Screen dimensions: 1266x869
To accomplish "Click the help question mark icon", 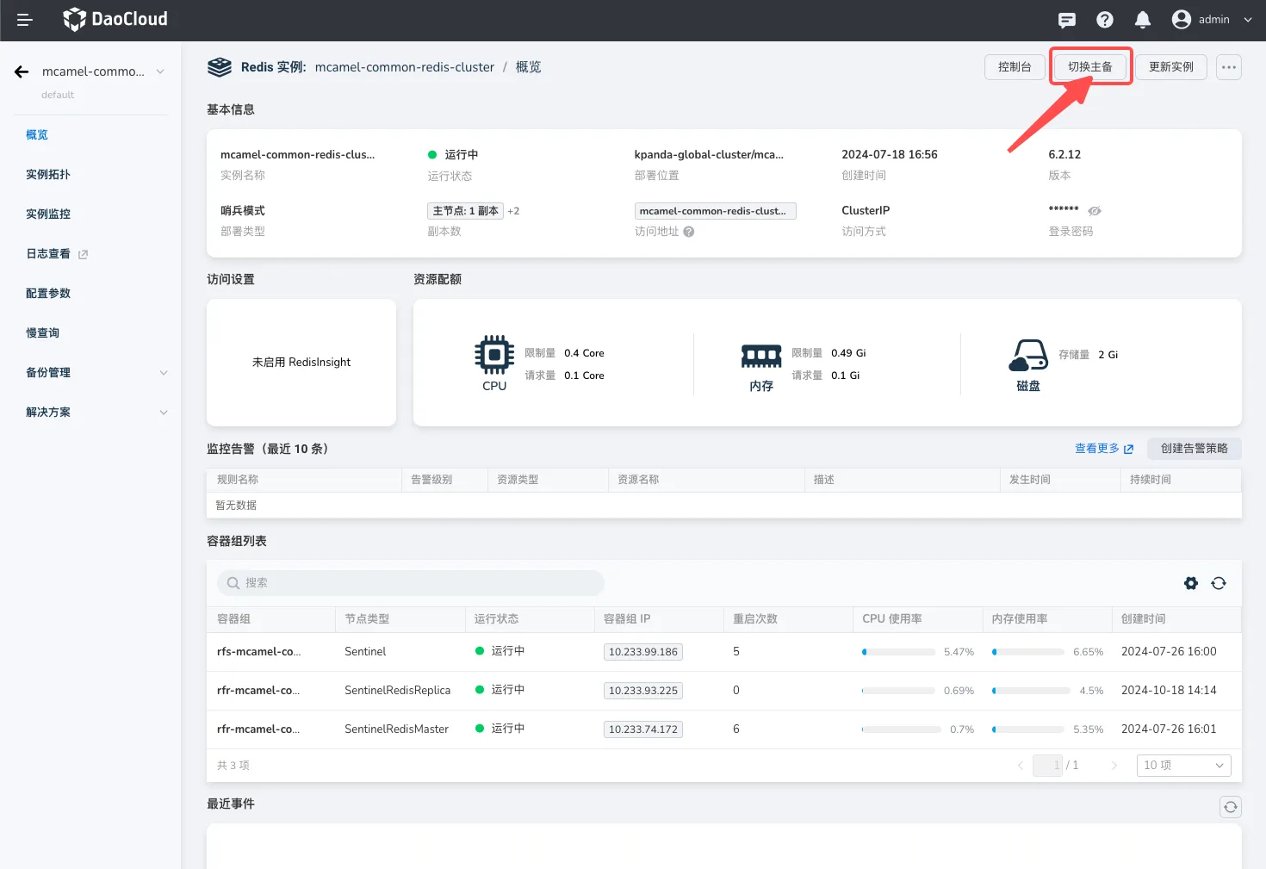I will 1104,20.
